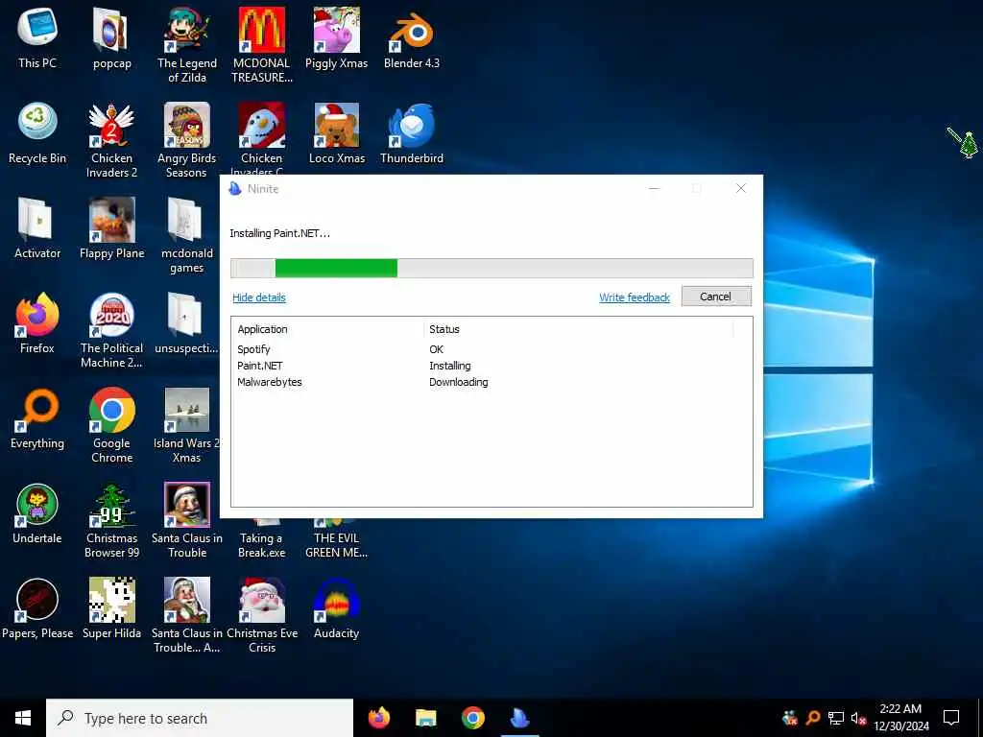Select the Everything search shortcut
The image size is (983, 737).
(x=37, y=418)
